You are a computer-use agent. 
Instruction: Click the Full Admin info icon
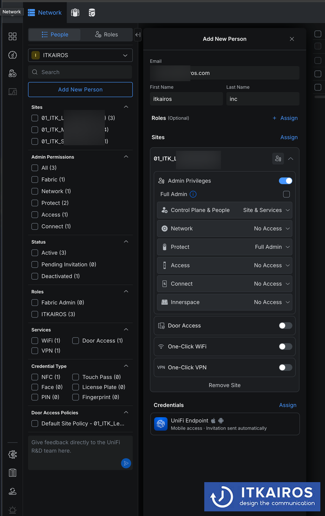[x=193, y=194]
